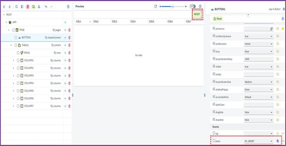This screenshot has width=286, height=146.
Task: Delete TABLE1 using its trash icon
Action: tap(69, 45)
